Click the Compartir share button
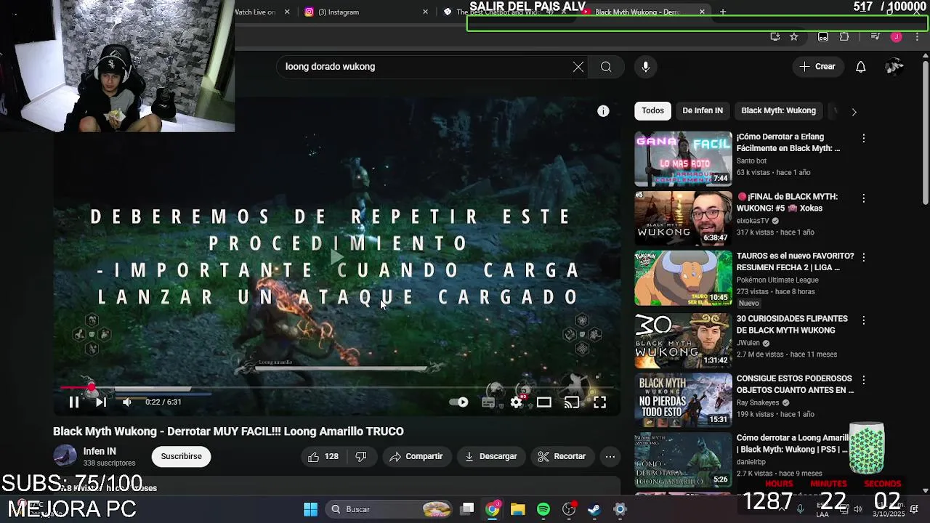The image size is (930, 523). (416, 456)
